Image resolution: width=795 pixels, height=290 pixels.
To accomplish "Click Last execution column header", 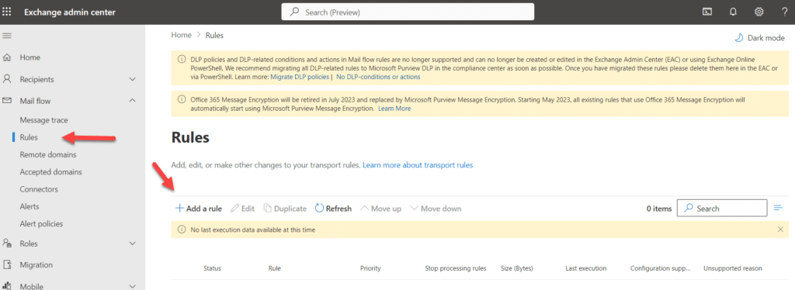I will click(585, 268).
